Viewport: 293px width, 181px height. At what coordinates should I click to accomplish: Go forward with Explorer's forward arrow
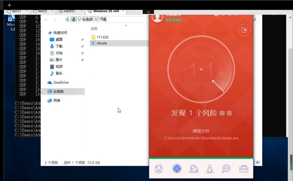point(54,20)
